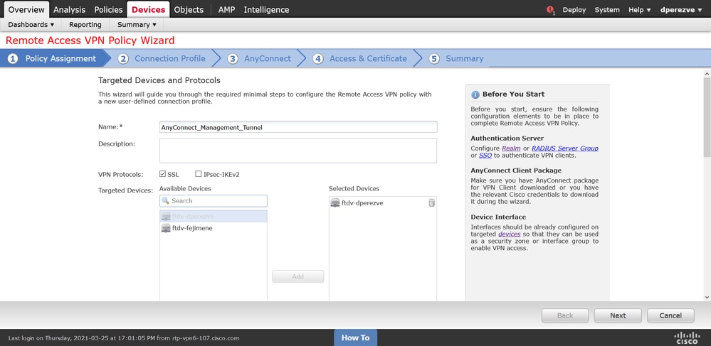
Task: Follow the Realm link
Action: pyautogui.click(x=510, y=148)
